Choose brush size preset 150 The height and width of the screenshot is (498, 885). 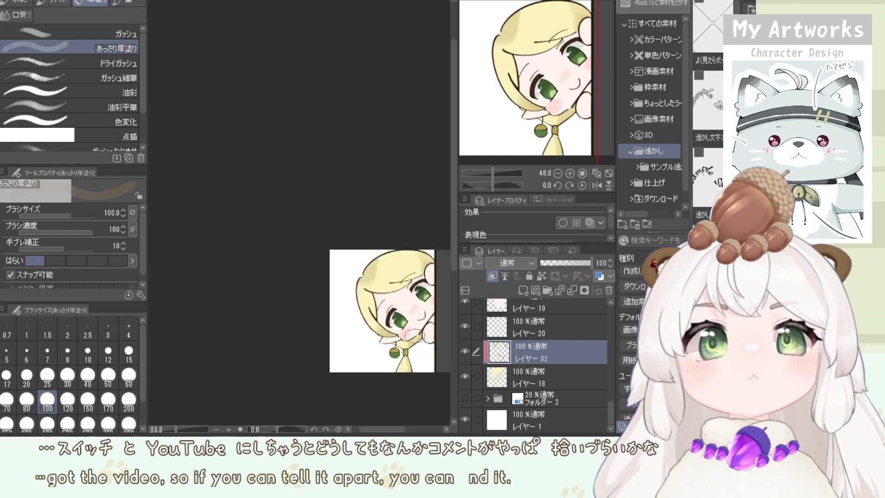coord(88,402)
